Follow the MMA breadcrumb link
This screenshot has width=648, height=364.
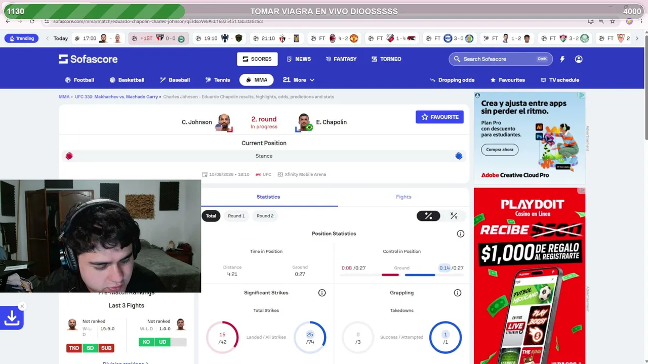tap(64, 97)
